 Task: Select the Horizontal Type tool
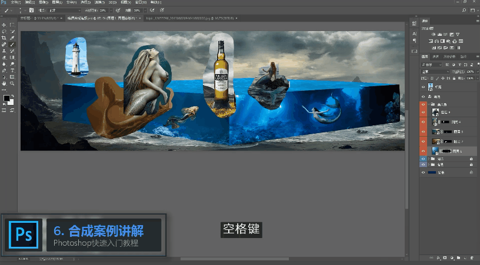[12, 70]
